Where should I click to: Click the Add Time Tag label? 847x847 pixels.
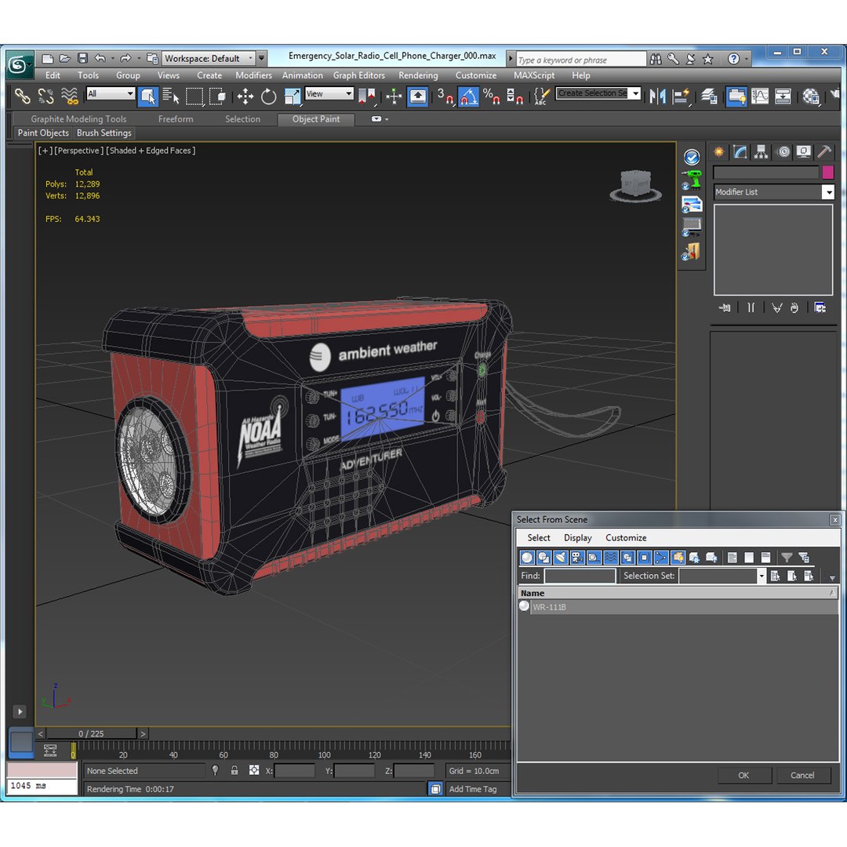[473, 789]
